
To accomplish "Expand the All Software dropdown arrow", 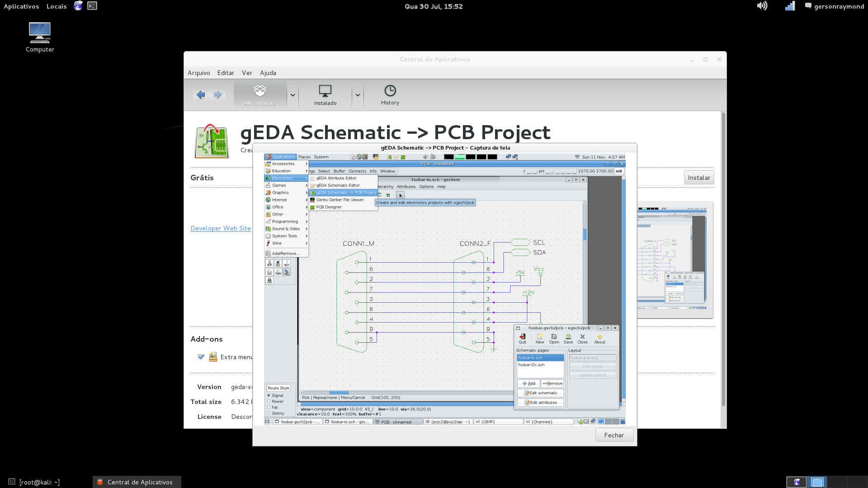I will [292, 95].
